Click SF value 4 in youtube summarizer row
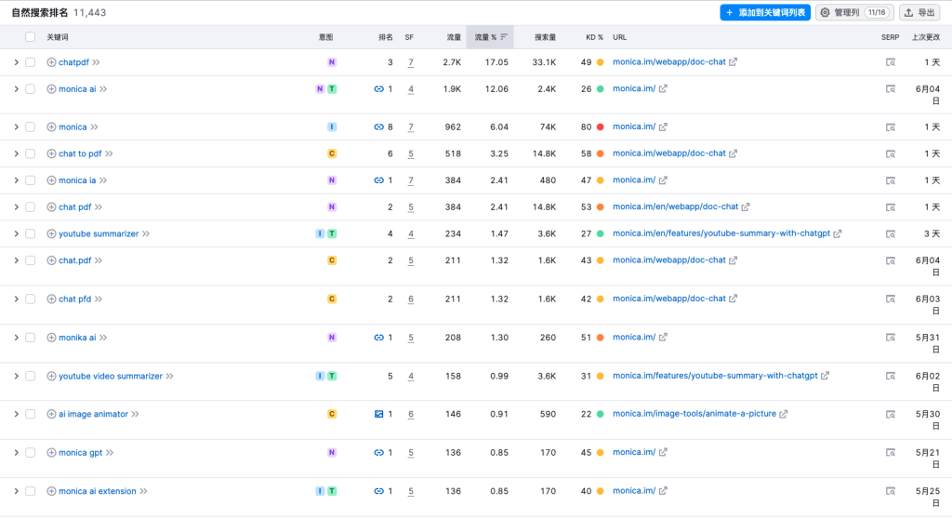 pos(411,234)
